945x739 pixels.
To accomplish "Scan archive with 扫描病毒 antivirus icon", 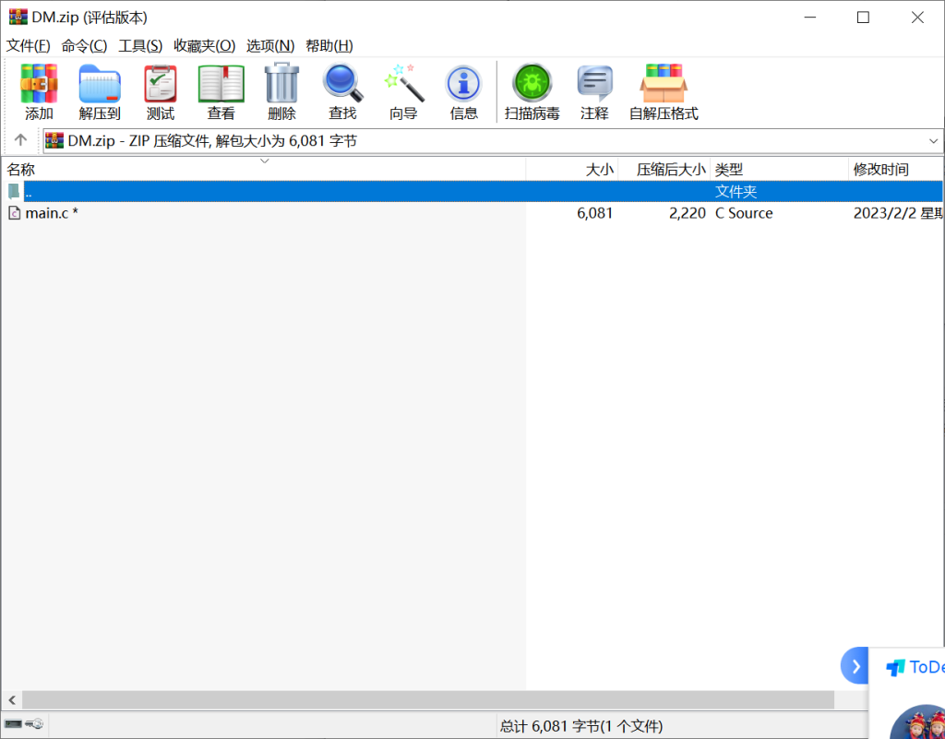I will coord(532,90).
